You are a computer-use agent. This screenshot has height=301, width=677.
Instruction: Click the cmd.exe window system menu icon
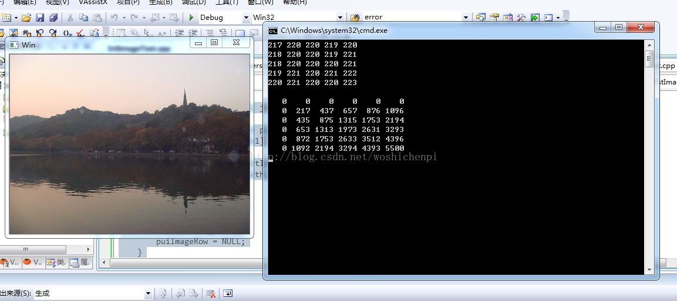(273, 31)
